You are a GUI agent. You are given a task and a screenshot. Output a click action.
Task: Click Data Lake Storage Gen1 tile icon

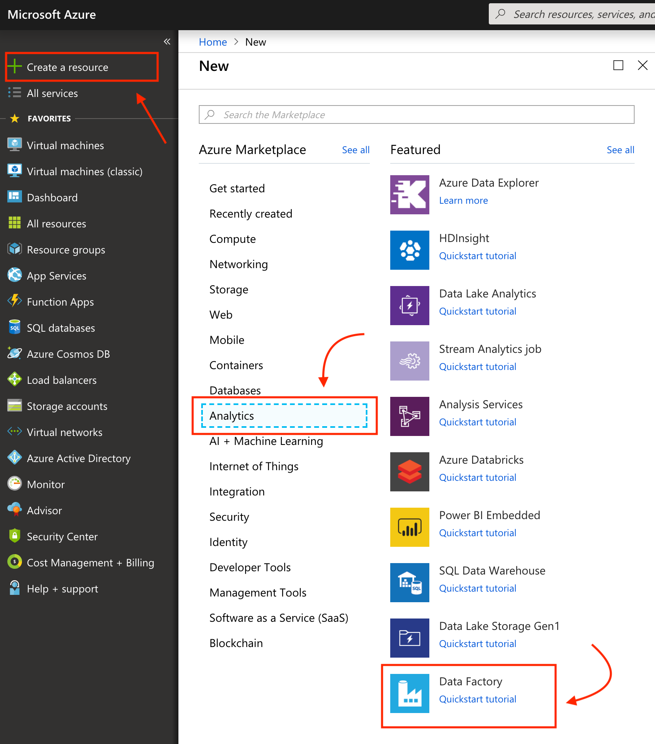(409, 638)
